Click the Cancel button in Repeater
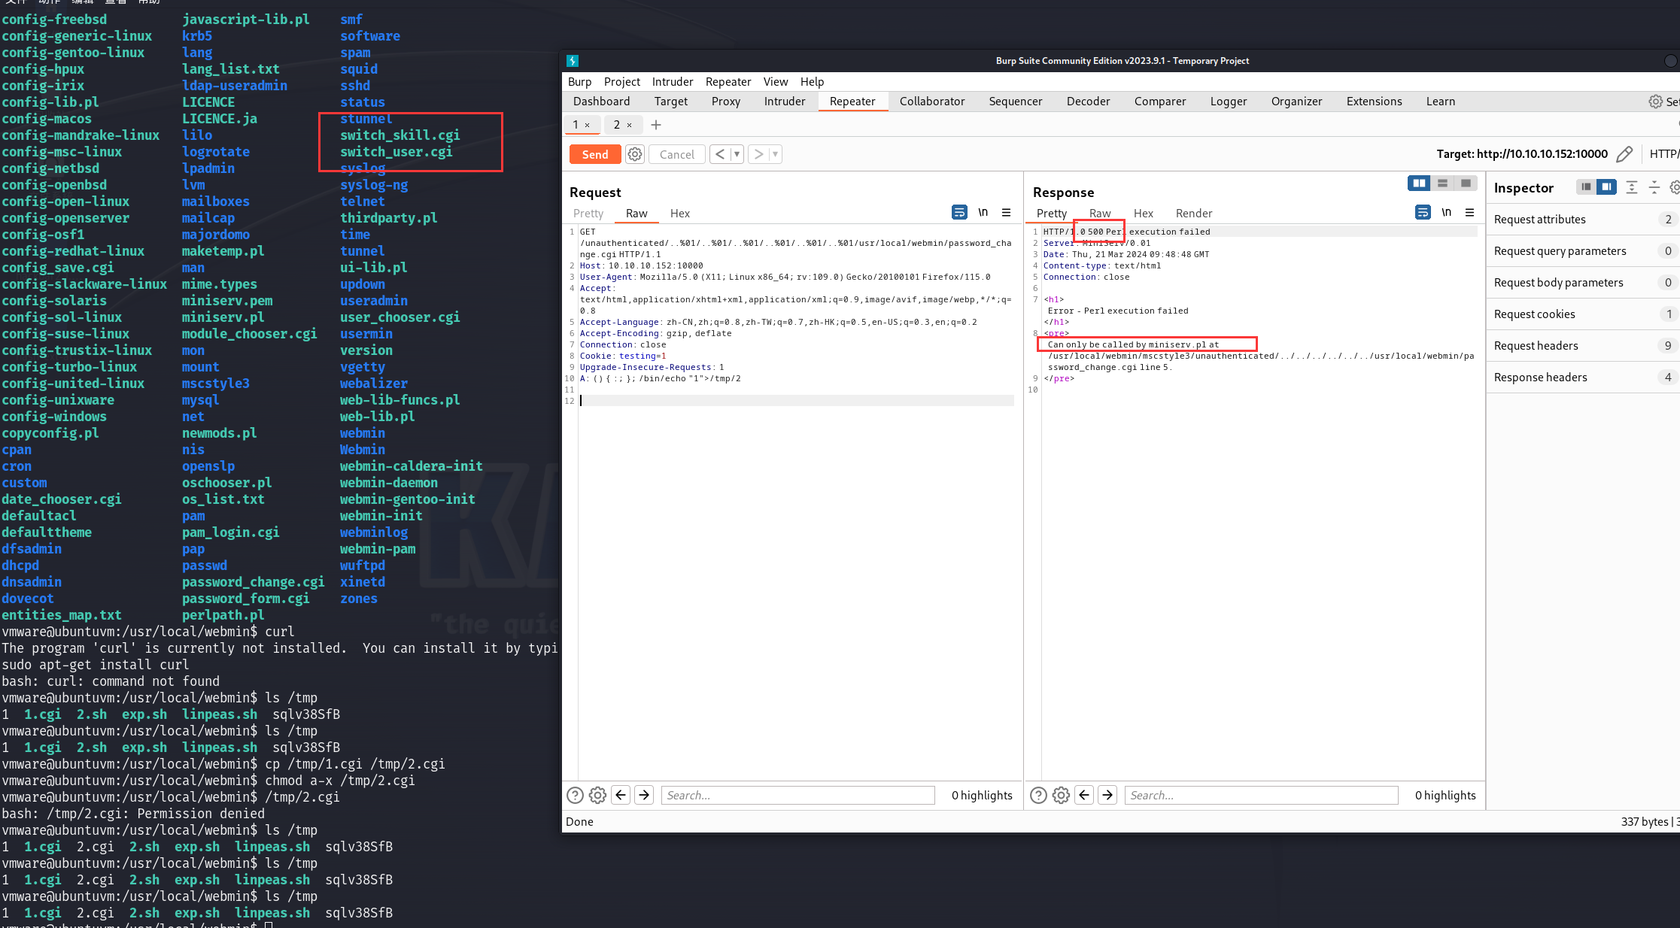 pos(677,154)
